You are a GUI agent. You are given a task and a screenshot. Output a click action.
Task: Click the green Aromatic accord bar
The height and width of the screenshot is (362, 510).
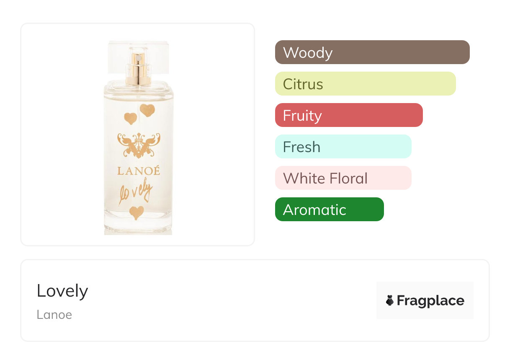coord(329,209)
